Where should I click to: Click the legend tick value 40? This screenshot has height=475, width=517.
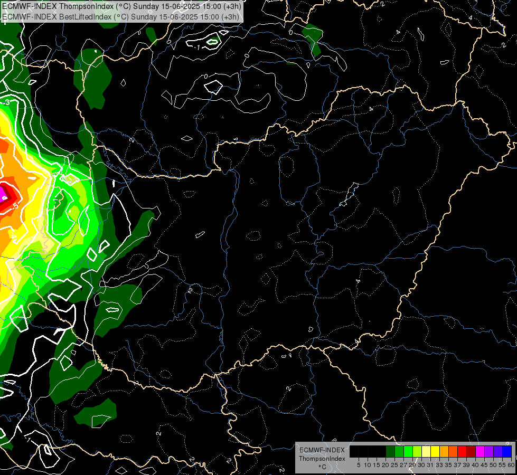(475, 465)
